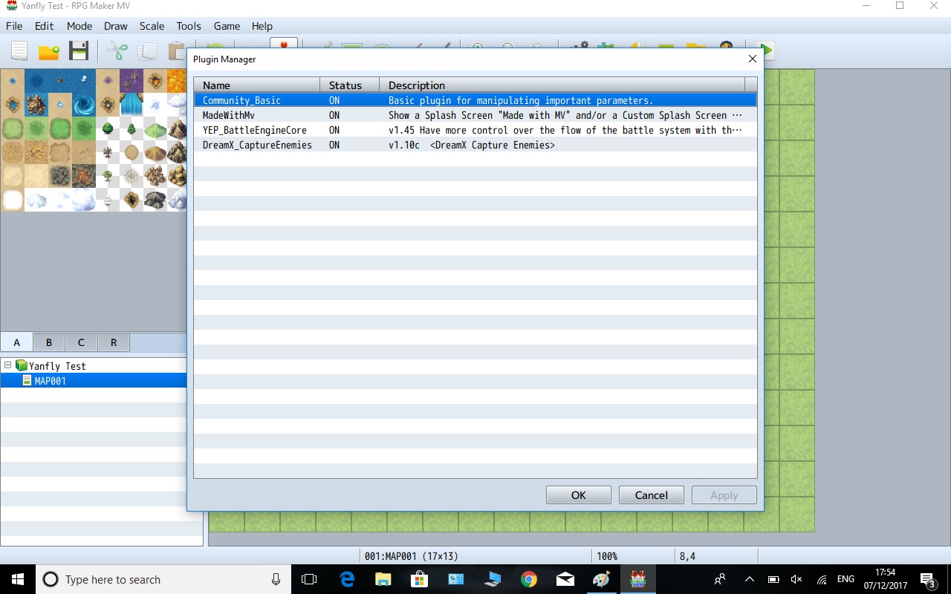Start playtest with the green play icon

(x=766, y=50)
